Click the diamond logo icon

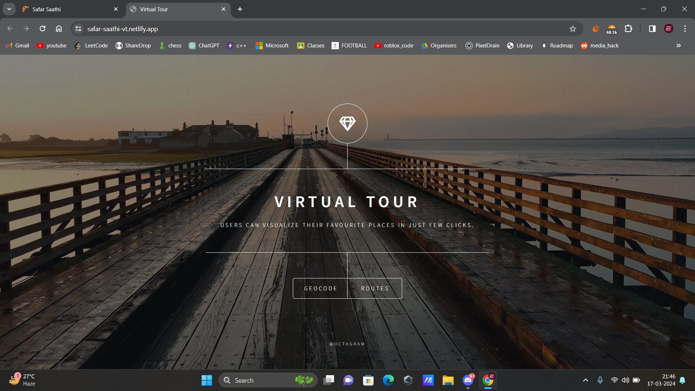(347, 123)
